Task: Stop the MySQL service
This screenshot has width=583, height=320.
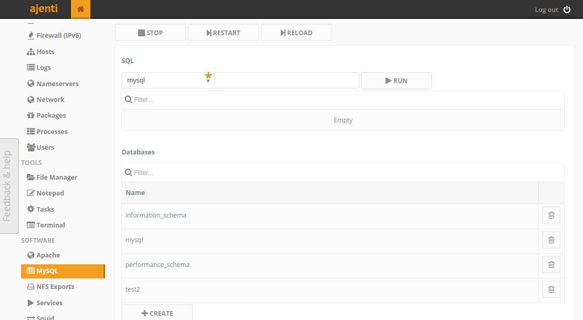Action: 150,33
